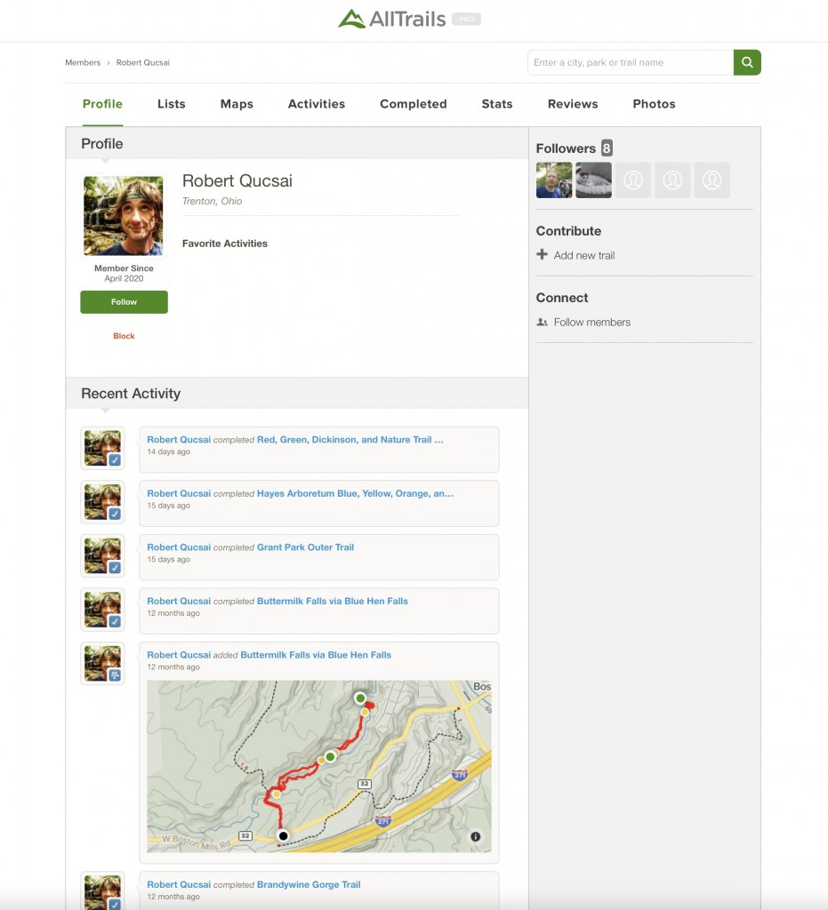Click the Members breadcrumb link
828x910 pixels.
(83, 63)
